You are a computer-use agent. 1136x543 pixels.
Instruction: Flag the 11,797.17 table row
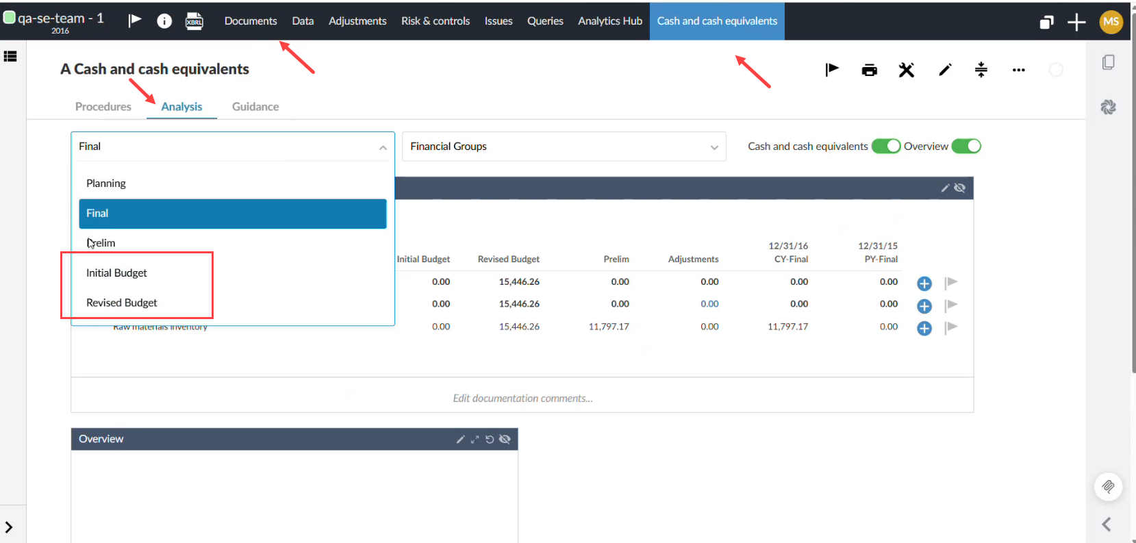click(x=950, y=327)
